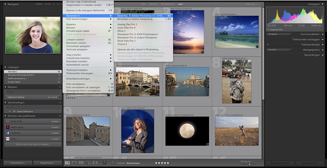The height and width of the screenshot is (168, 327).
Task: Click the badge on the moon photo
Action: click(x=207, y=144)
